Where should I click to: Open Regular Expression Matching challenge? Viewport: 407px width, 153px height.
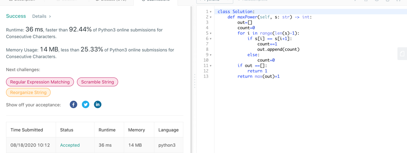point(40,82)
